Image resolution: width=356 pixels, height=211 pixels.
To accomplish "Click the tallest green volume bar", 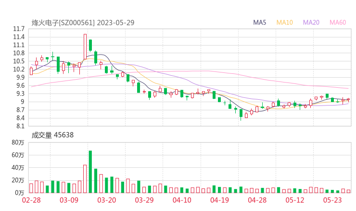I will click(x=90, y=172).
